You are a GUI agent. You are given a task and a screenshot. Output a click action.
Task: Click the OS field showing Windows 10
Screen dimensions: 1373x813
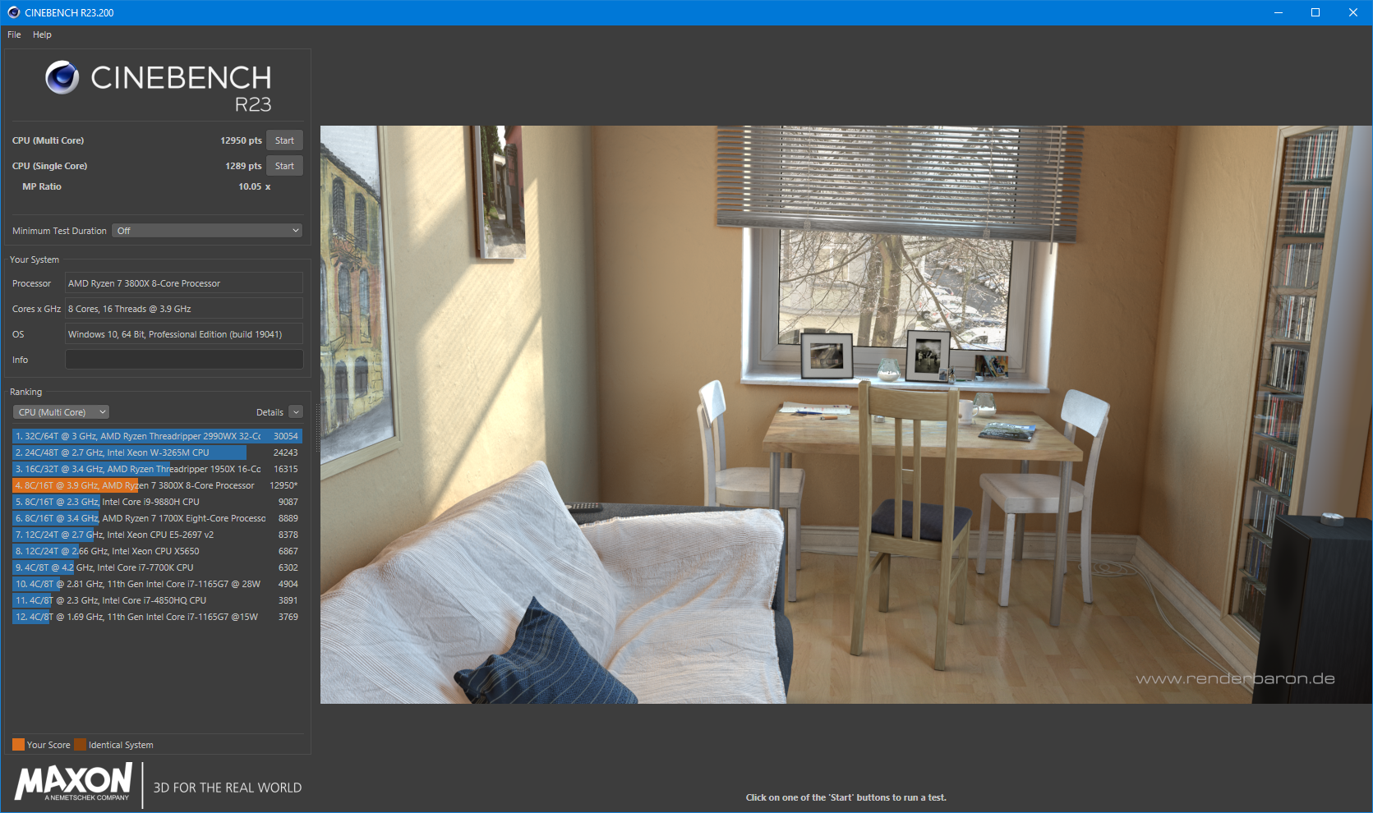pos(184,334)
